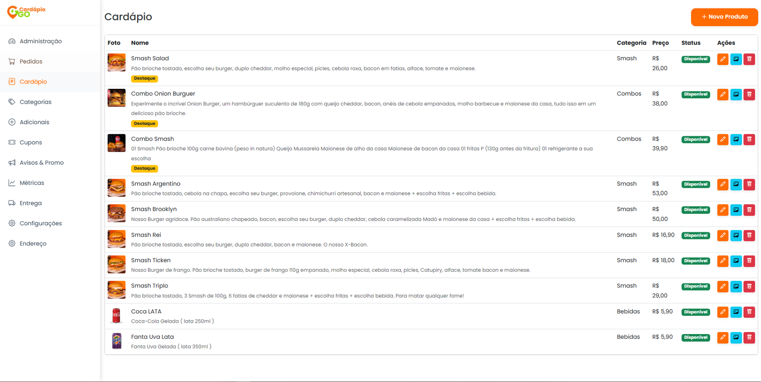Delete the Fanta Uva Lata product

(749, 337)
